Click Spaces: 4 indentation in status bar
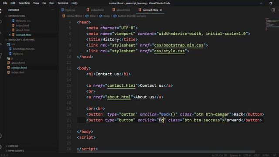This screenshot has height=157, width=279. tap(235, 155)
